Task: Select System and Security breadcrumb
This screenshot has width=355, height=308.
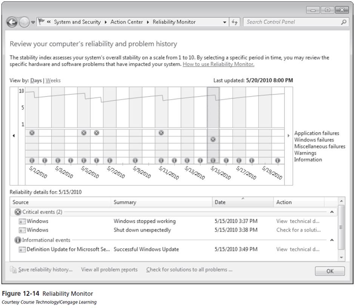Action: [77, 22]
